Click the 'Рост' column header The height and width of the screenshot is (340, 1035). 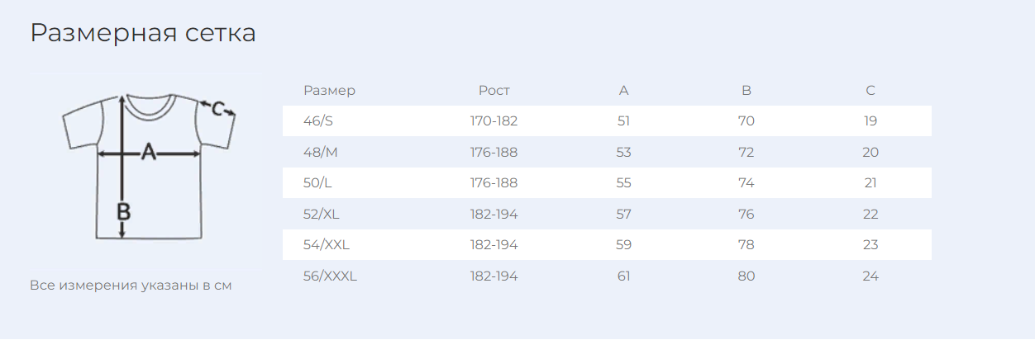[x=494, y=91]
